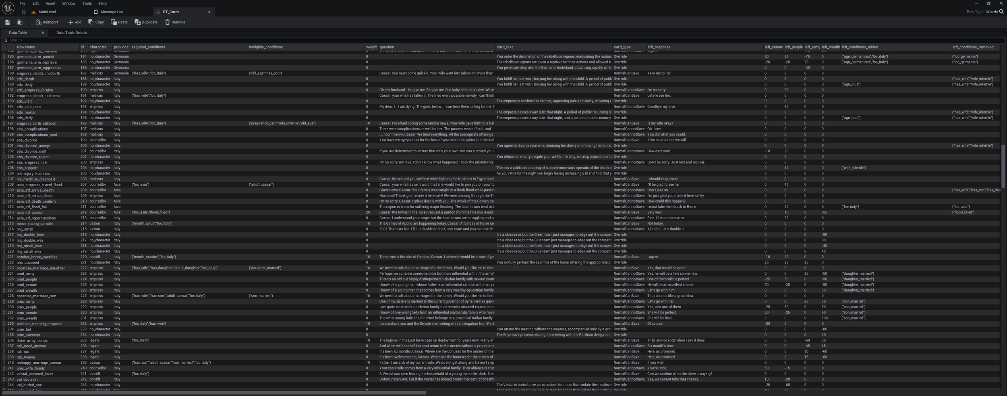Click the home icon beside MainLevel tab

point(23,12)
